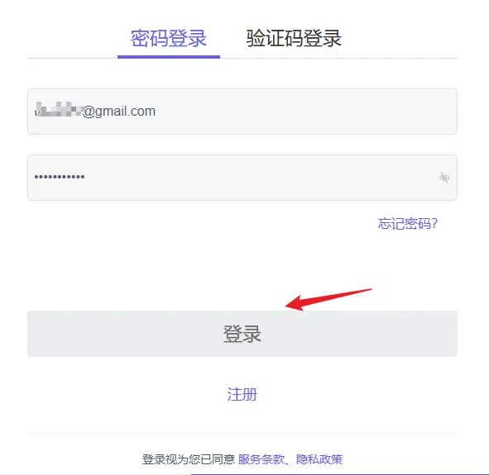Switch to the 验证码登录 tab
The width and height of the screenshot is (489, 475).
pyautogui.click(x=294, y=38)
